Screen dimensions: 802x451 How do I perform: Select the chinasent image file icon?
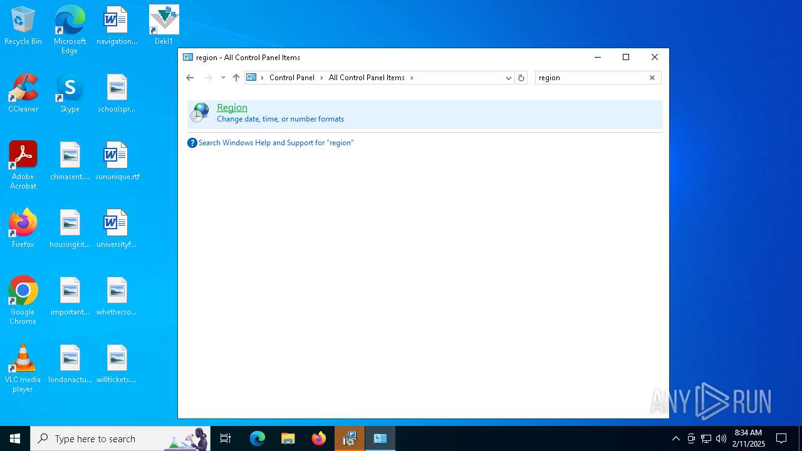[70, 162]
